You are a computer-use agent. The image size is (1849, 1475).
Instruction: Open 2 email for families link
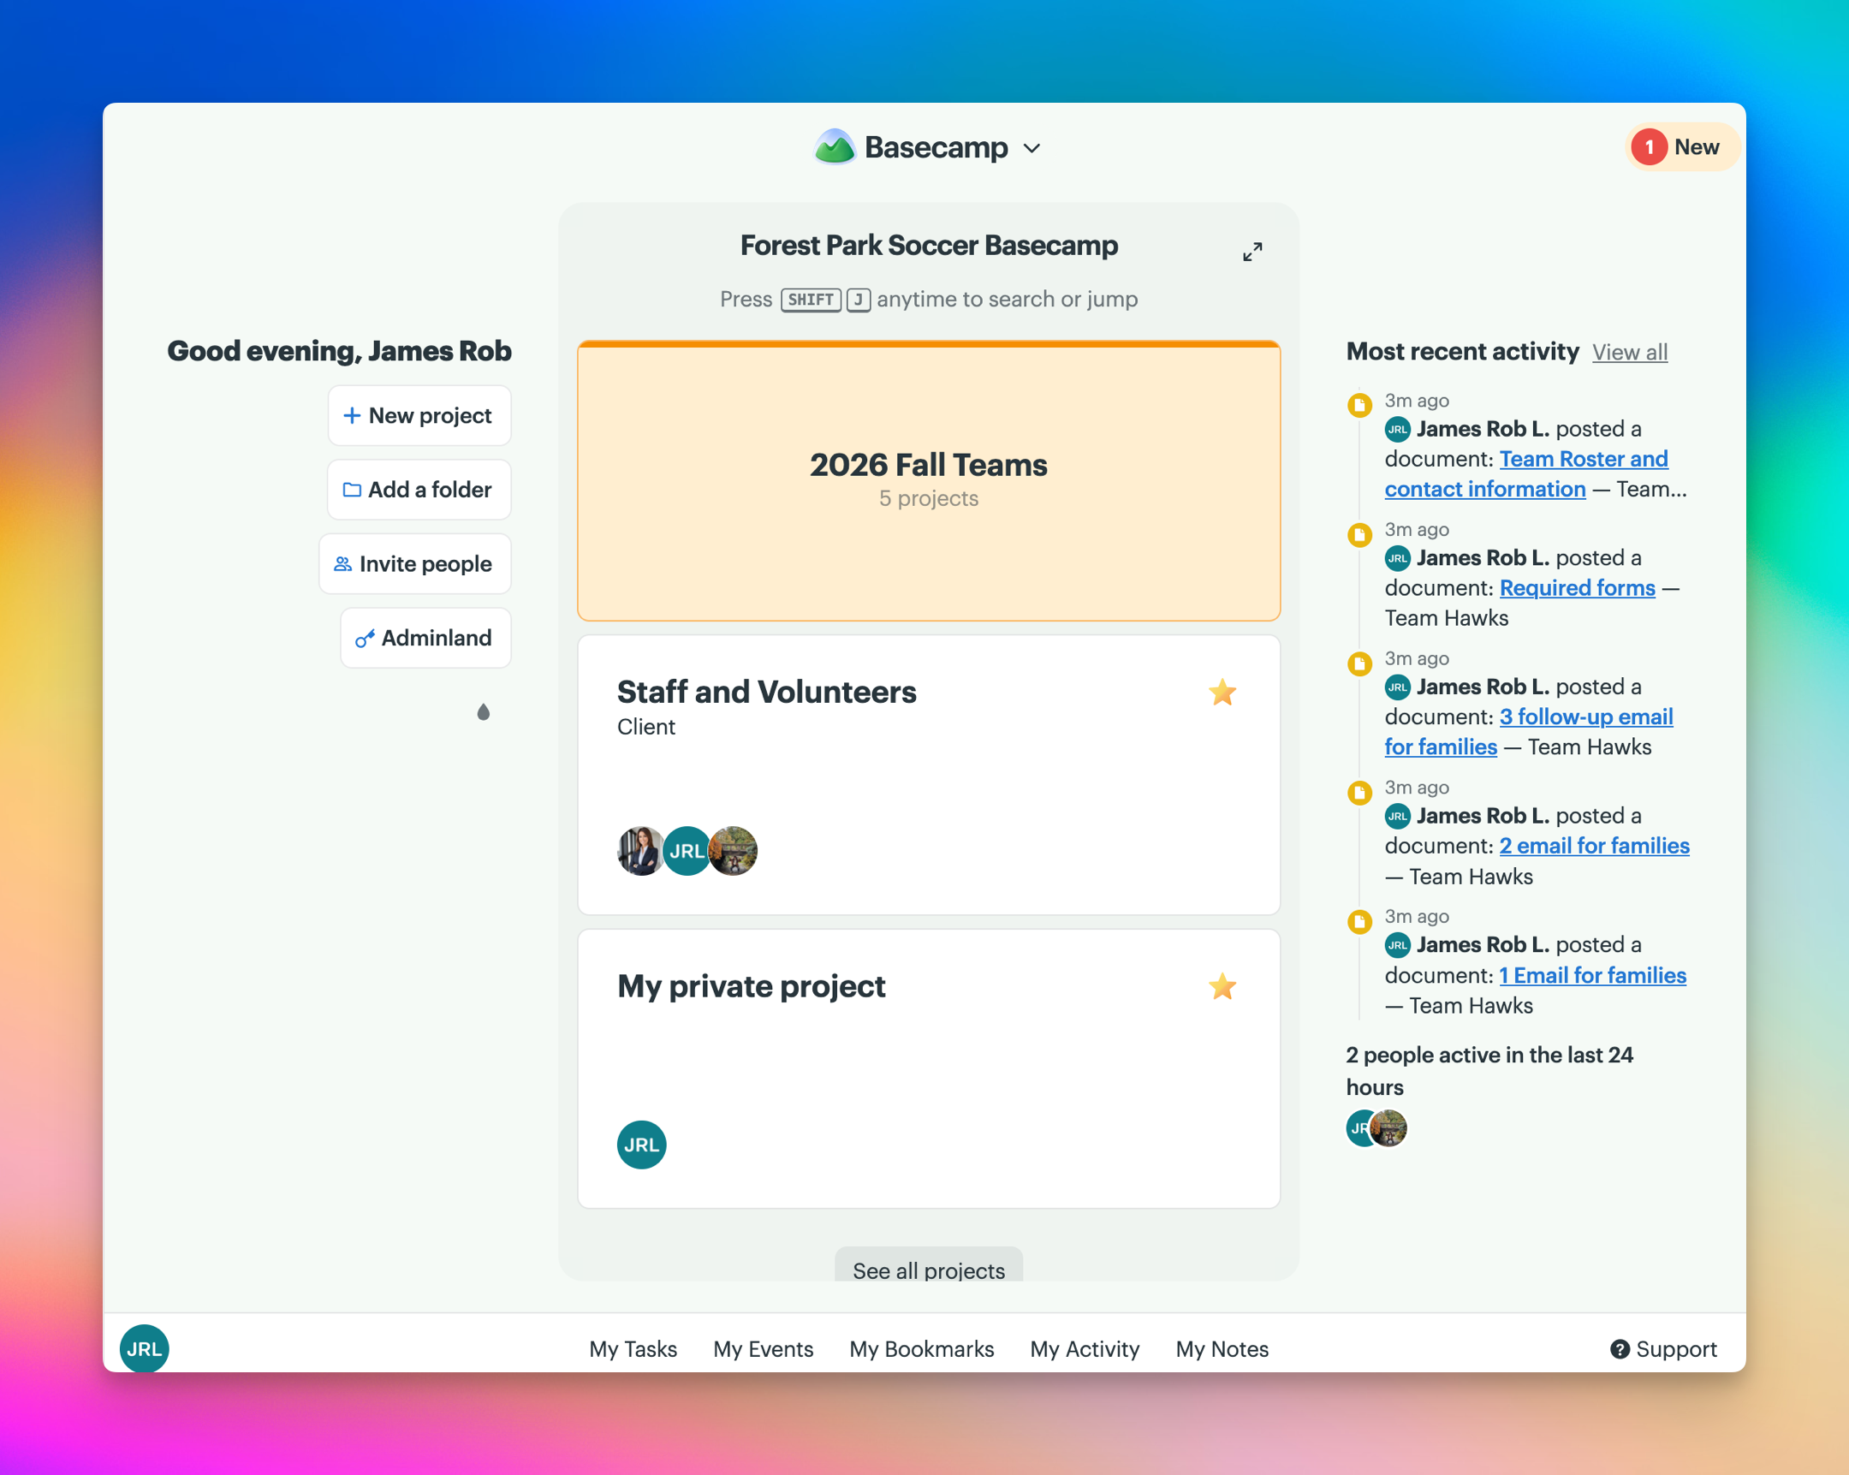coord(1594,846)
